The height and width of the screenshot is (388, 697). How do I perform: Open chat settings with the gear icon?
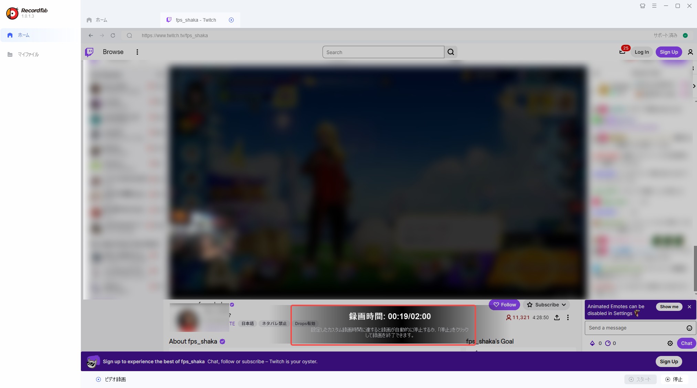click(x=670, y=343)
